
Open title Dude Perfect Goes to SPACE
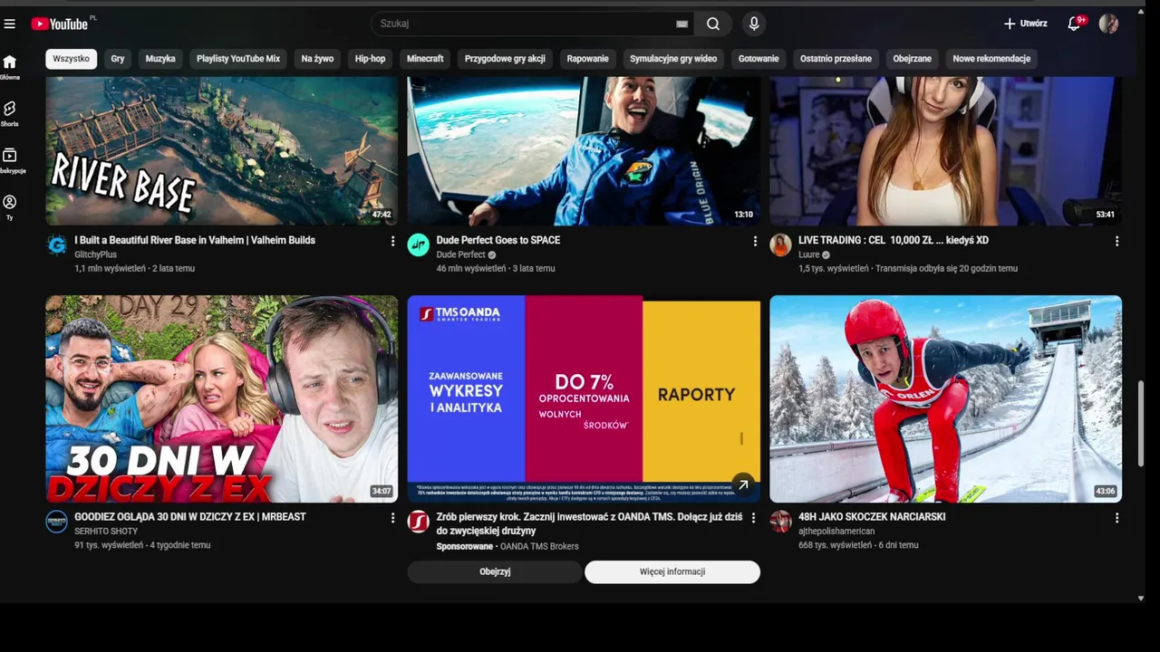[498, 240]
